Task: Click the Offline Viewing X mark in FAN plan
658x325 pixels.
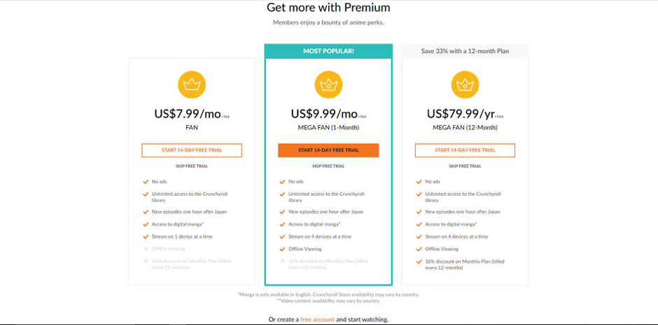Action: 146,249
